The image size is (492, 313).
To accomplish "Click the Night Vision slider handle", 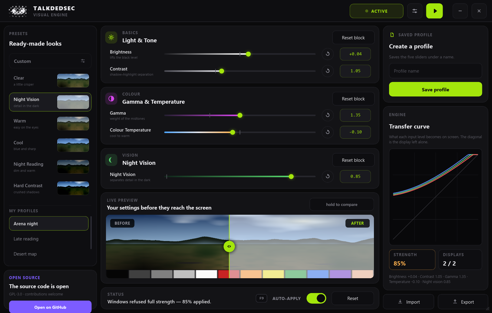I will [x=291, y=177].
